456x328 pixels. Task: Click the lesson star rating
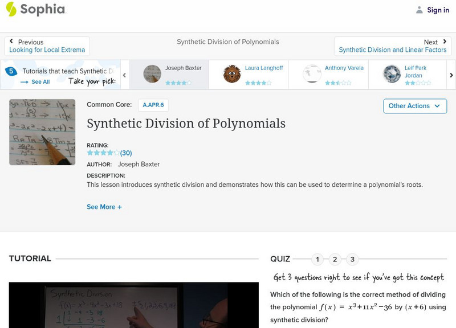click(x=103, y=153)
